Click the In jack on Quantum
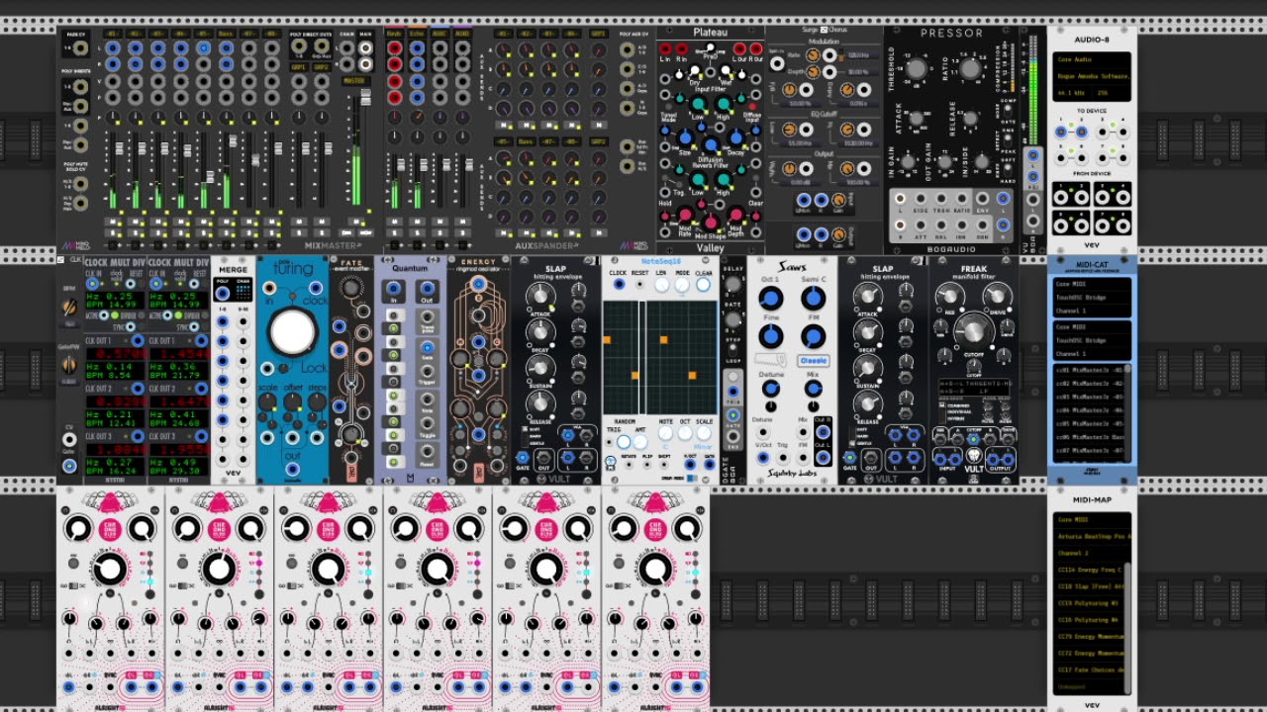Image resolution: width=1267 pixels, height=712 pixels. 394,290
